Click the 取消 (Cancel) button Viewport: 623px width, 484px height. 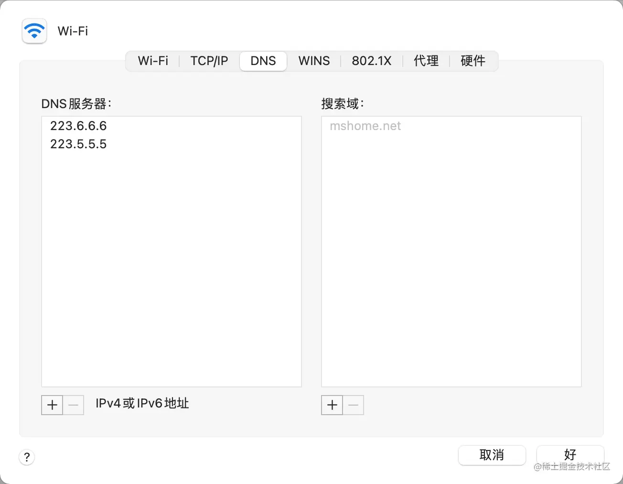tap(492, 455)
